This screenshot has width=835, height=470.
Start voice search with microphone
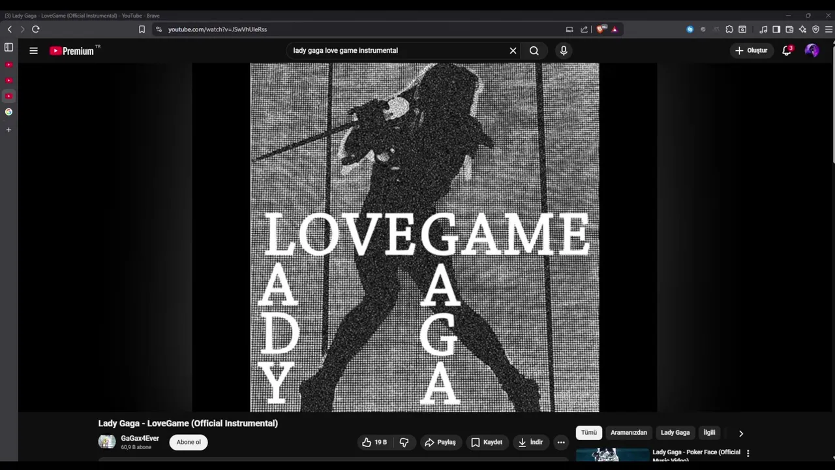pyautogui.click(x=564, y=50)
